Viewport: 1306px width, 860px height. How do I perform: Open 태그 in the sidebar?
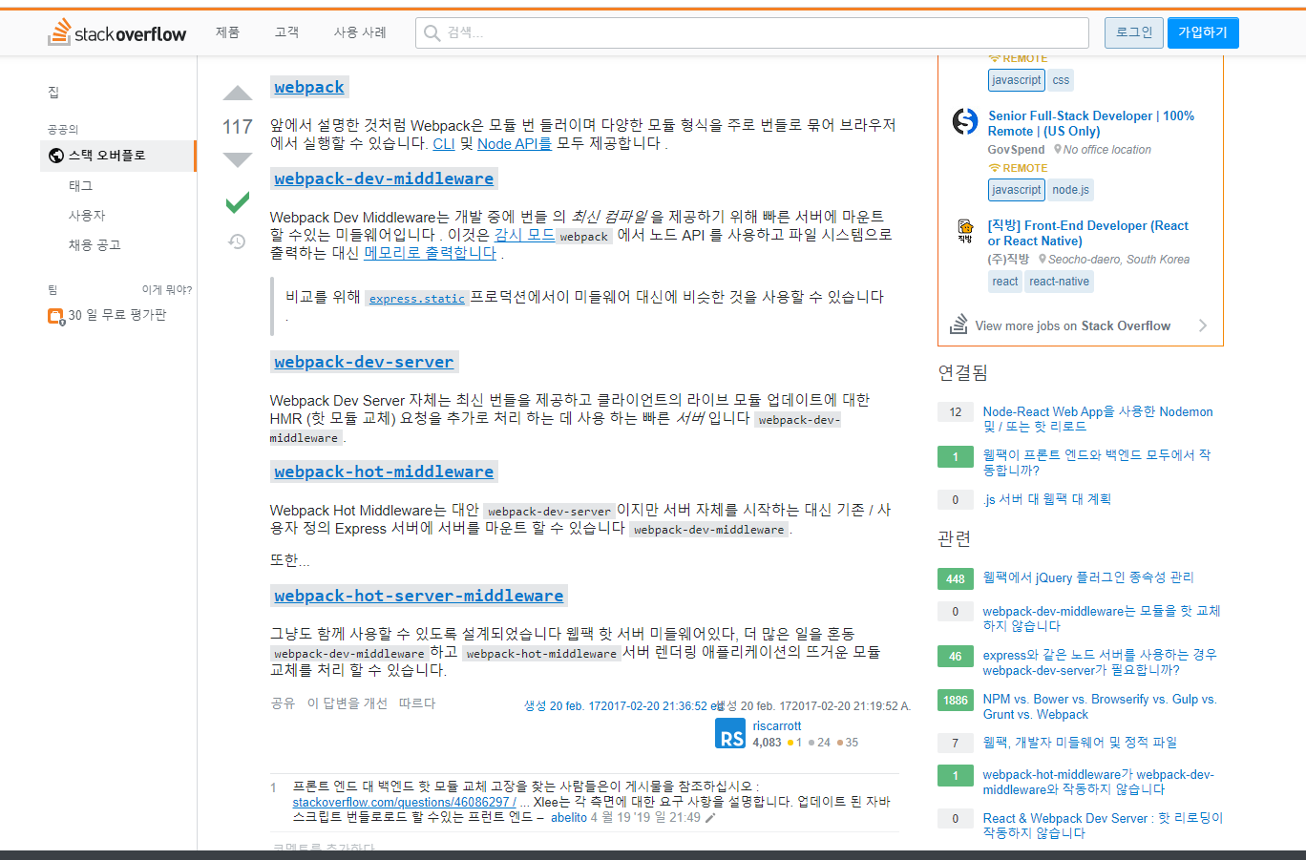pos(81,186)
